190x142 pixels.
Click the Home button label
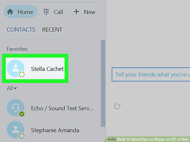(25, 12)
